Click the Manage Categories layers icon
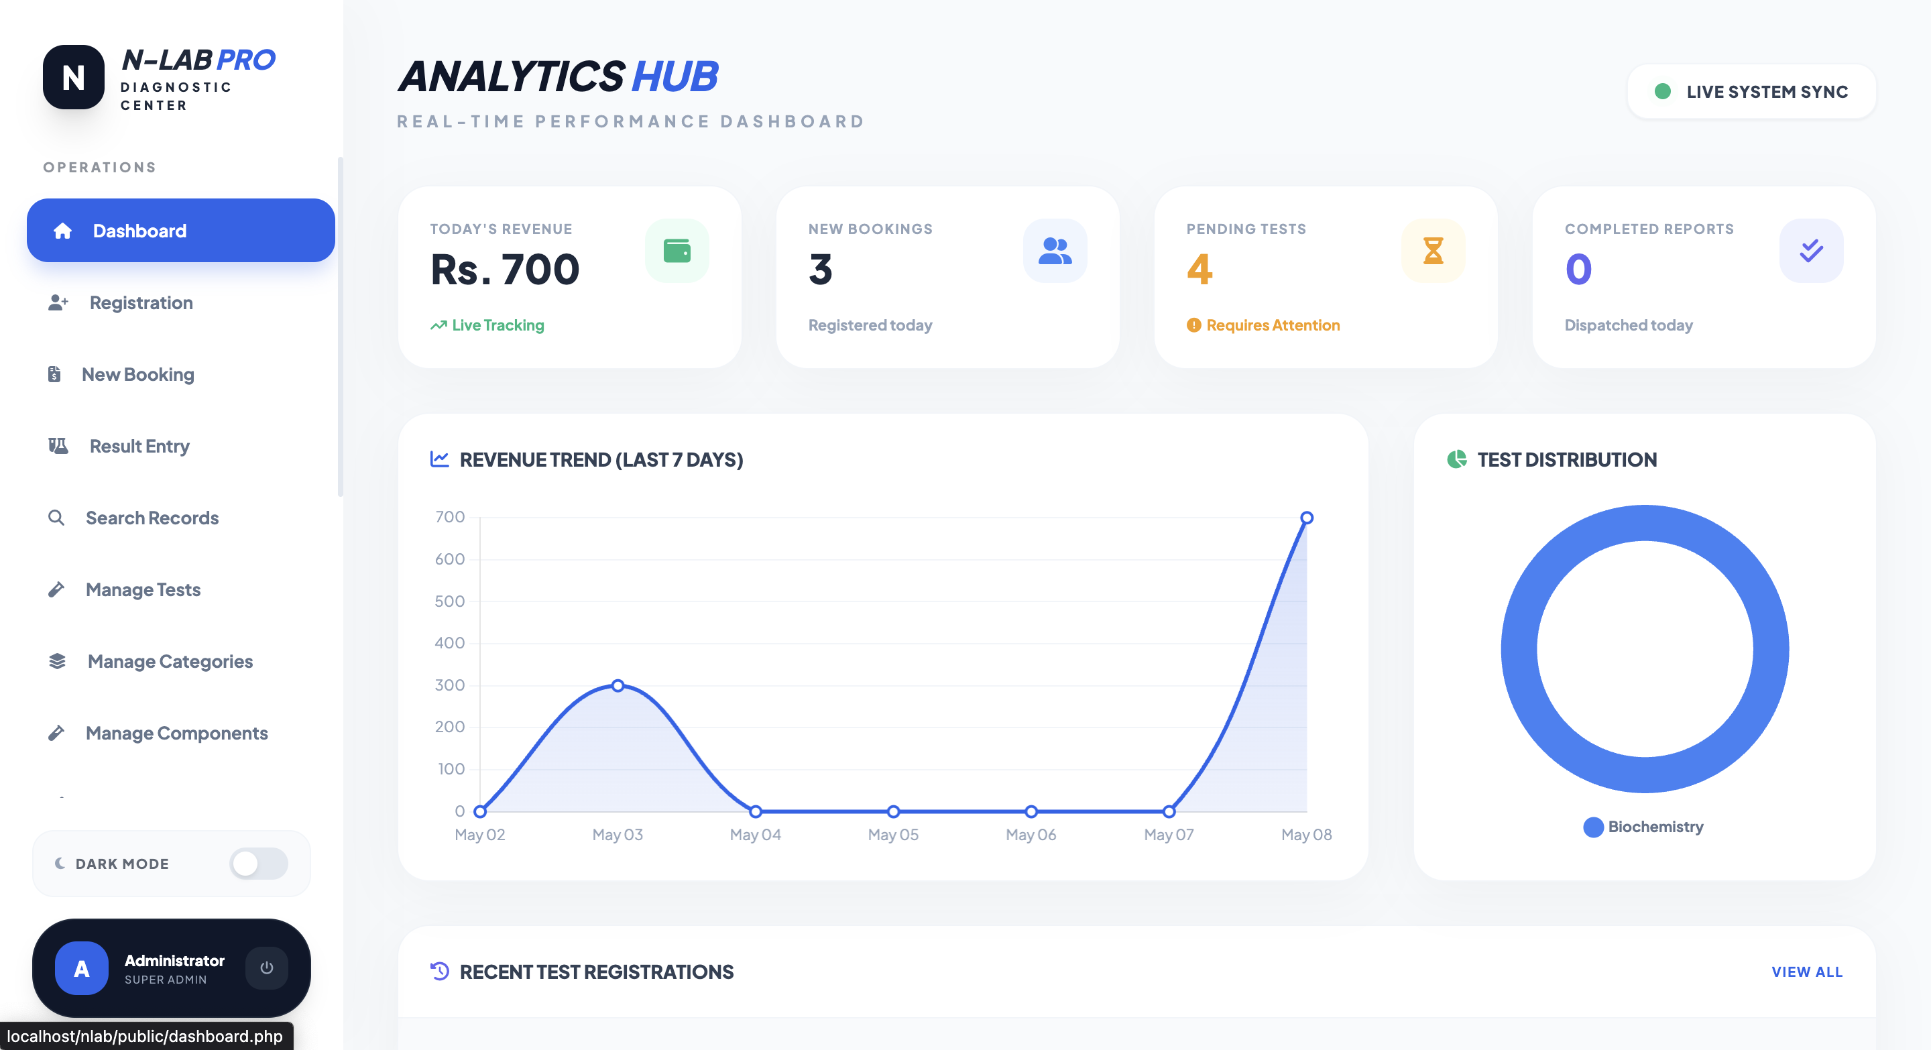The image size is (1931, 1050). tap(57, 662)
